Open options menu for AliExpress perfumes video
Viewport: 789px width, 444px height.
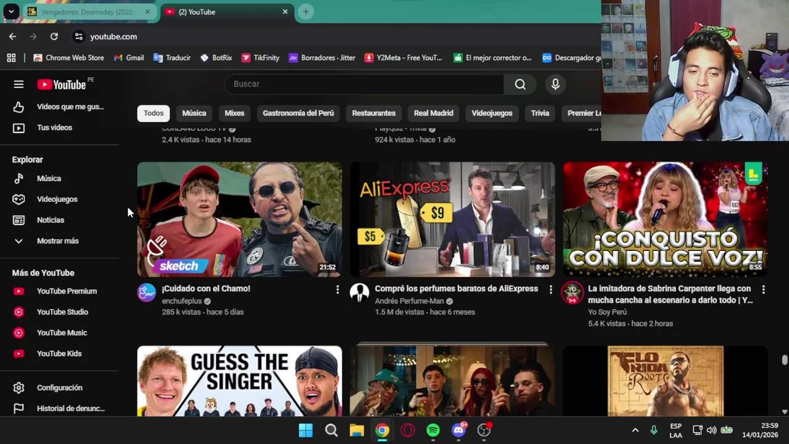[550, 289]
